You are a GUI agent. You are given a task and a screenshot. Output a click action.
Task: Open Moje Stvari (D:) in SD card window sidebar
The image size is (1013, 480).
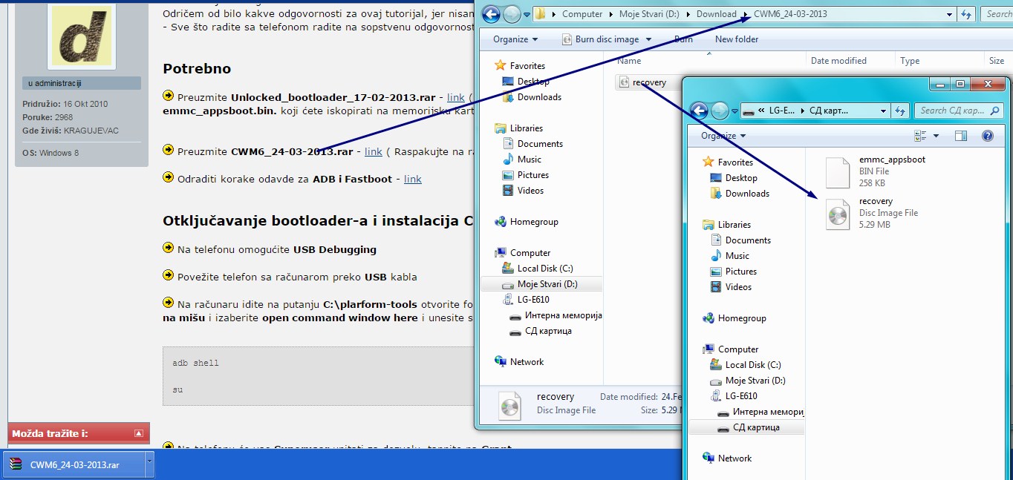tap(747, 381)
